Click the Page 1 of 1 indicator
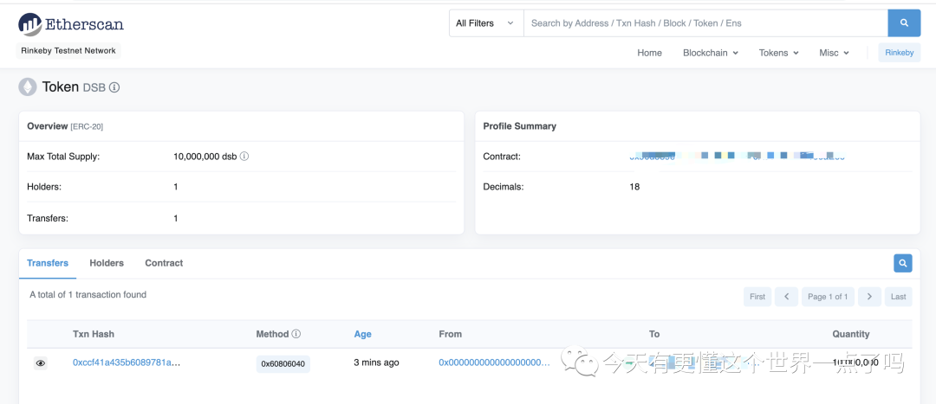Screen dimensions: 936x404 pos(828,297)
